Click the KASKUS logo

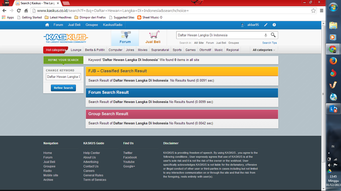pos(66,38)
